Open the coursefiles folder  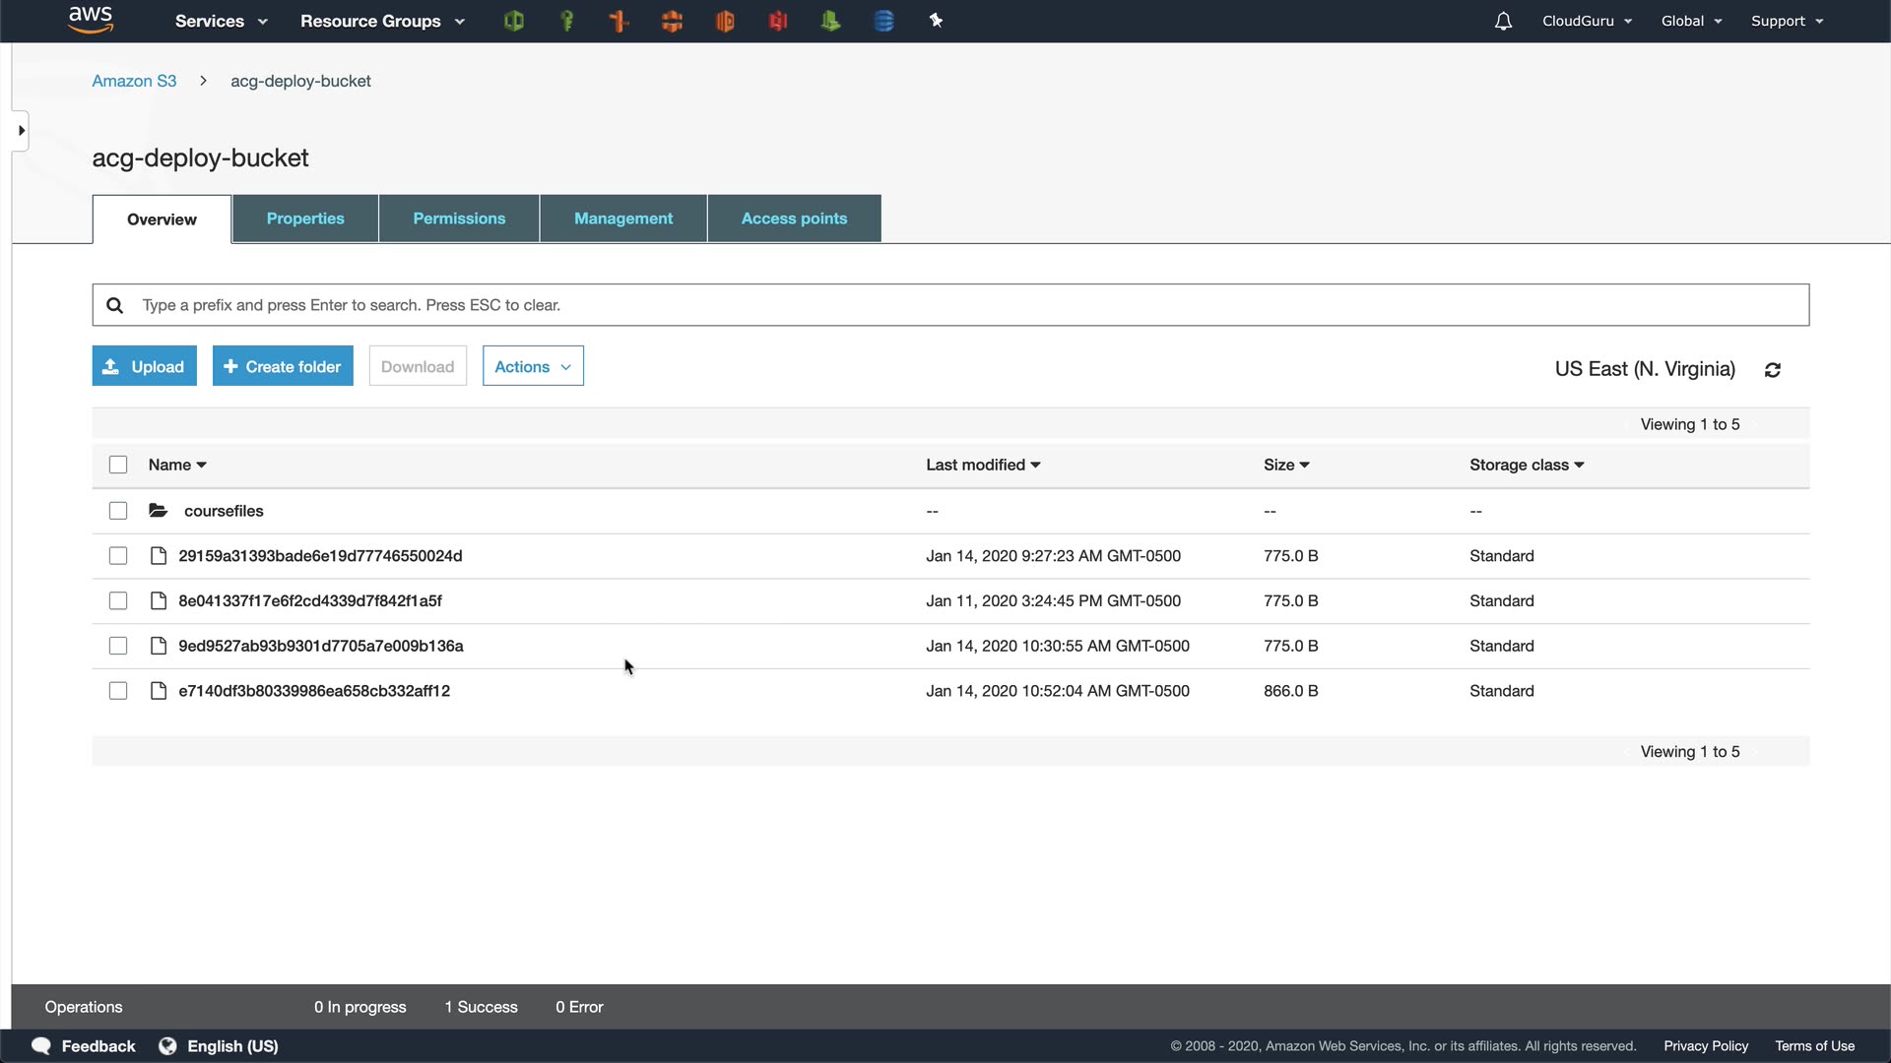(x=224, y=511)
